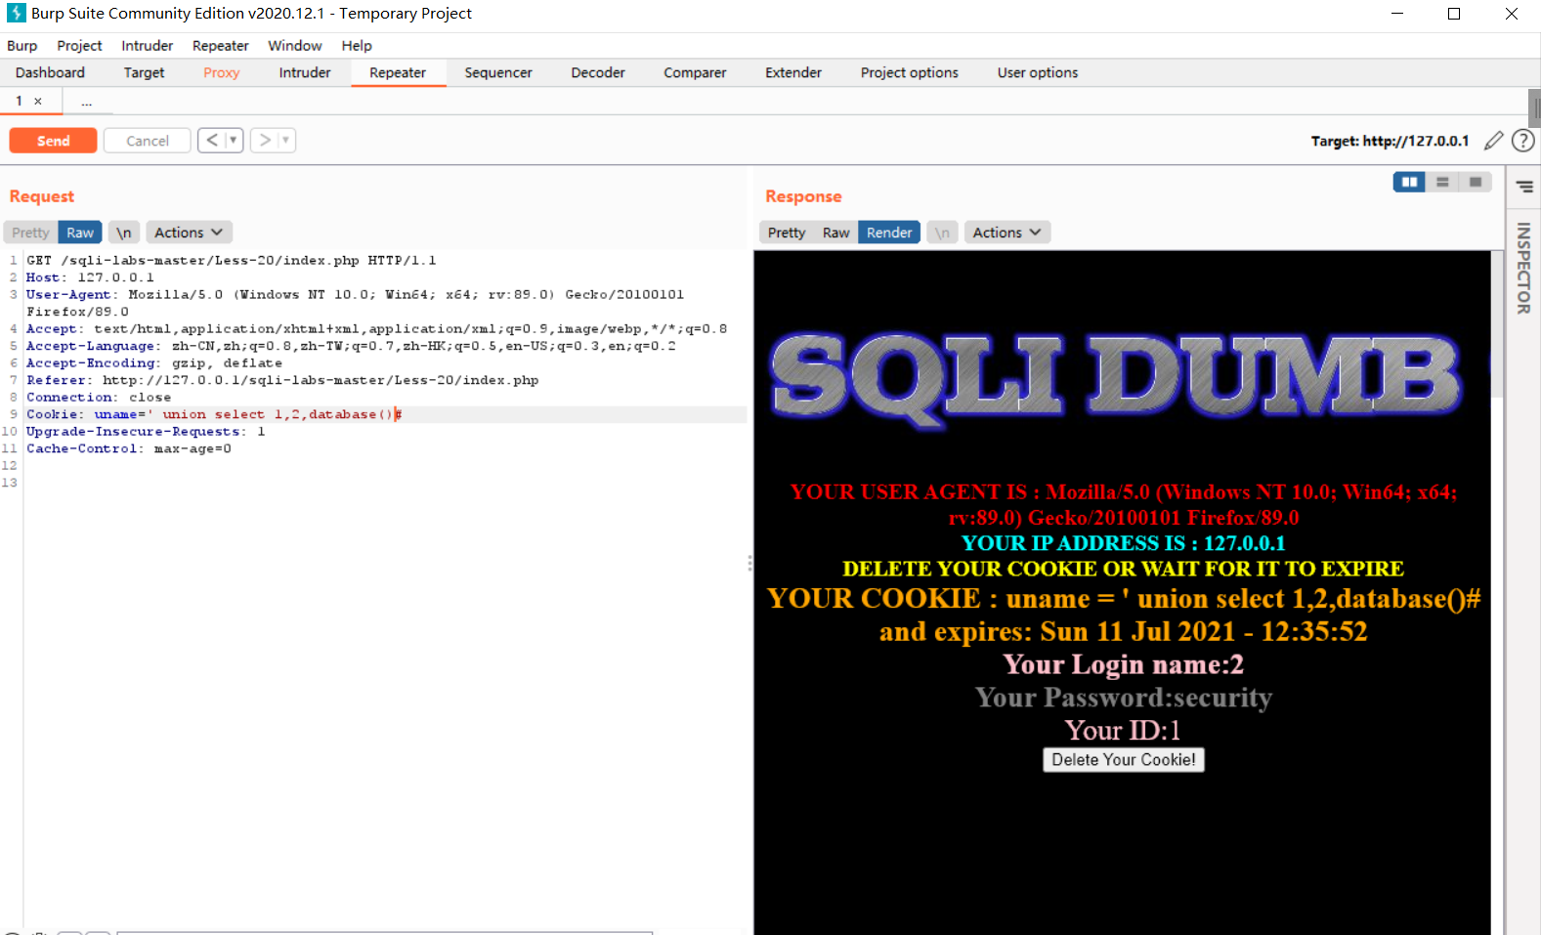Open the Window menu
This screenshot has width=1541, height=935.
click(x=295, y=46)
